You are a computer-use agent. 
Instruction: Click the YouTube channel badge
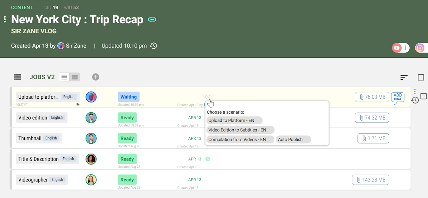400,48
